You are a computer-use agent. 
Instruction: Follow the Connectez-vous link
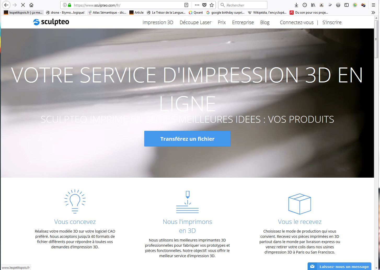tap(297, 22)
